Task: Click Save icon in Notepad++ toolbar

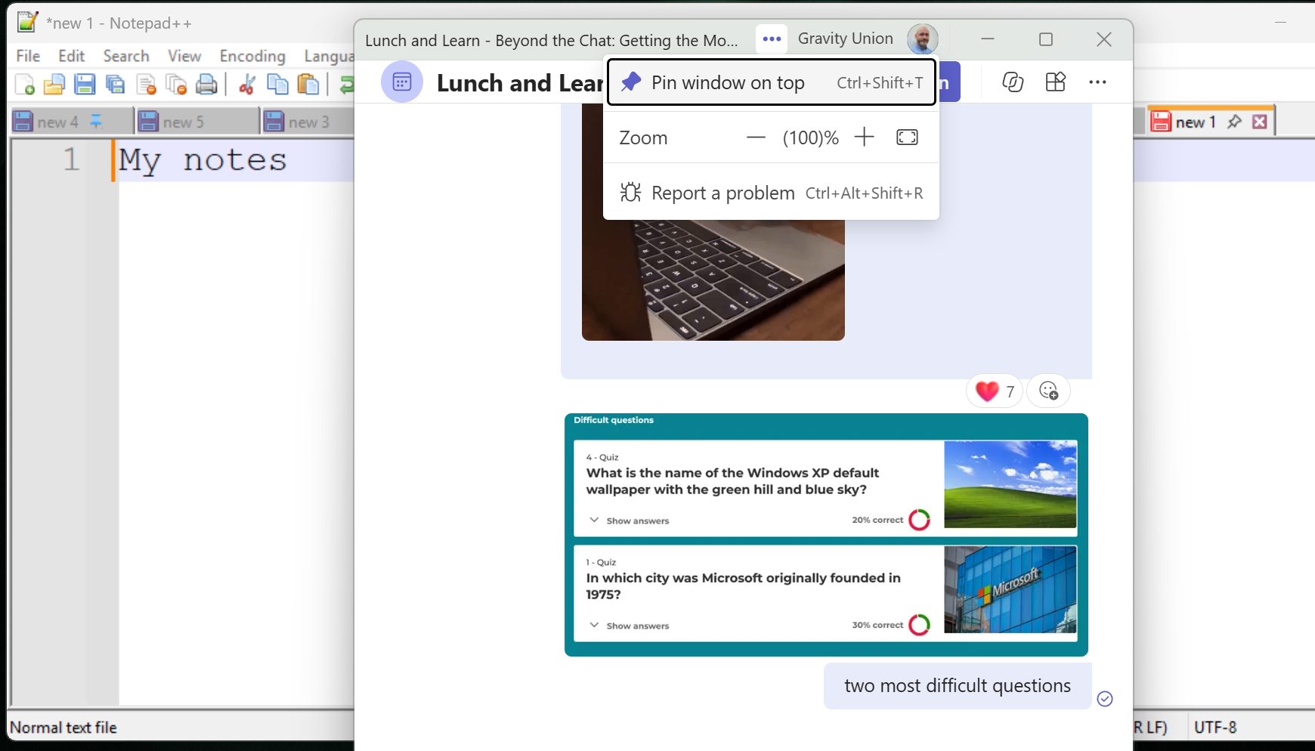Action: (85, 85)
